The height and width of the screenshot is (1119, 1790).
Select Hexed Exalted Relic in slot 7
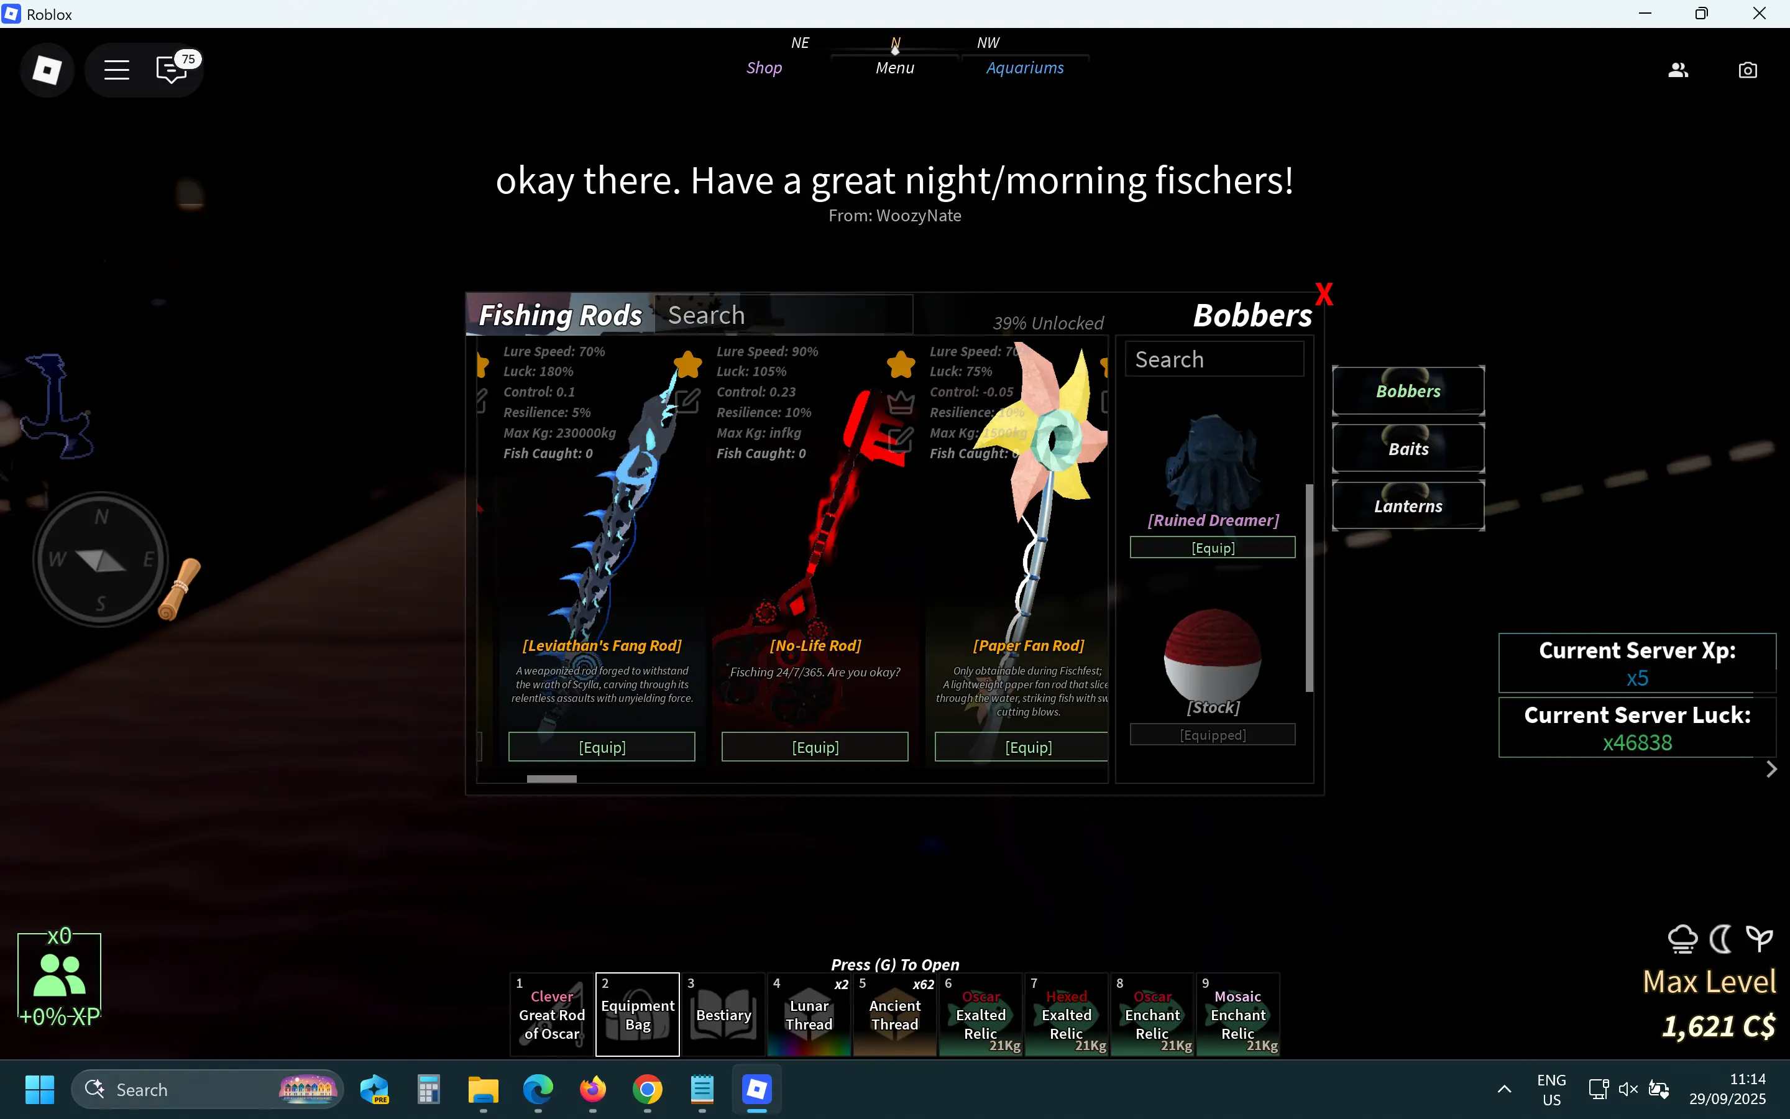pos(1066,1014)
